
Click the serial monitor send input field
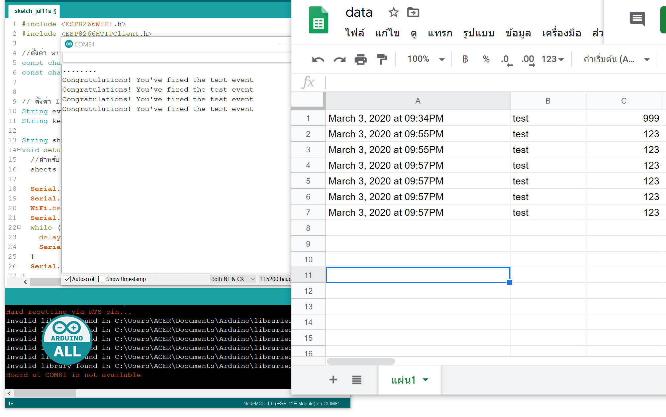[177, 58]
